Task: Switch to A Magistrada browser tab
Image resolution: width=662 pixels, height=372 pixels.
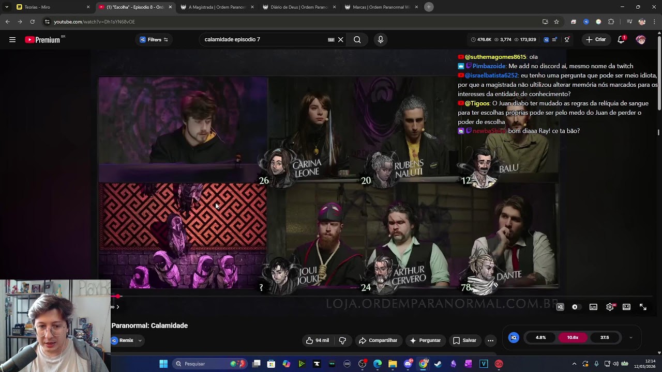Action: click(217, 7)
